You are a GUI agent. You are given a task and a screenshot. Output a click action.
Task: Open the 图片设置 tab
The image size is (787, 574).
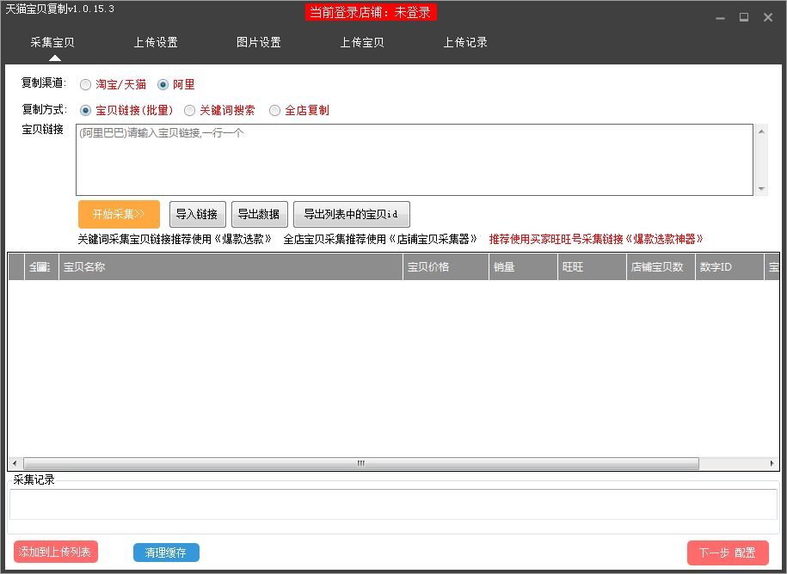259,43
